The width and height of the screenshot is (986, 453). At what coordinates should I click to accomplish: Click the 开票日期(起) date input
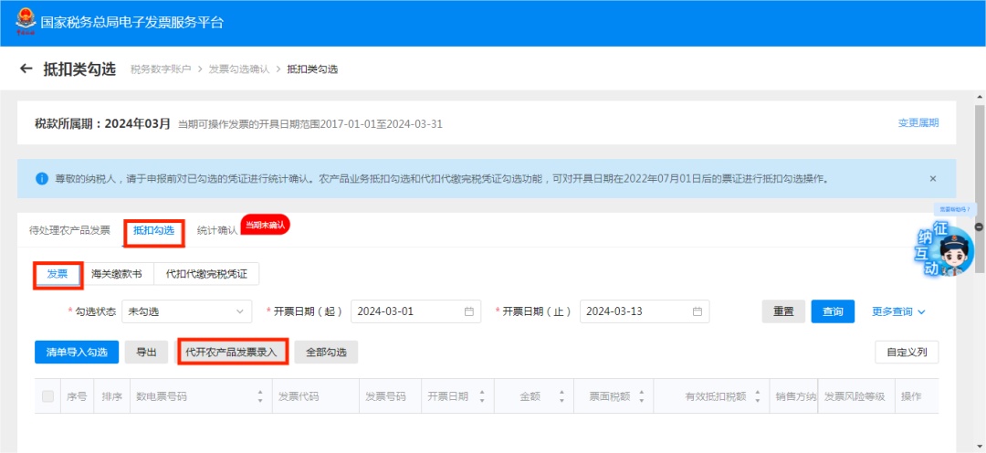click(415, 311)
